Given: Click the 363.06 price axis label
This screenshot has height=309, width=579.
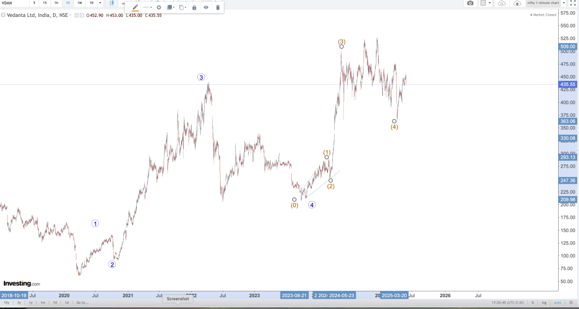Looking at the screenshot, I should point(568,121).
